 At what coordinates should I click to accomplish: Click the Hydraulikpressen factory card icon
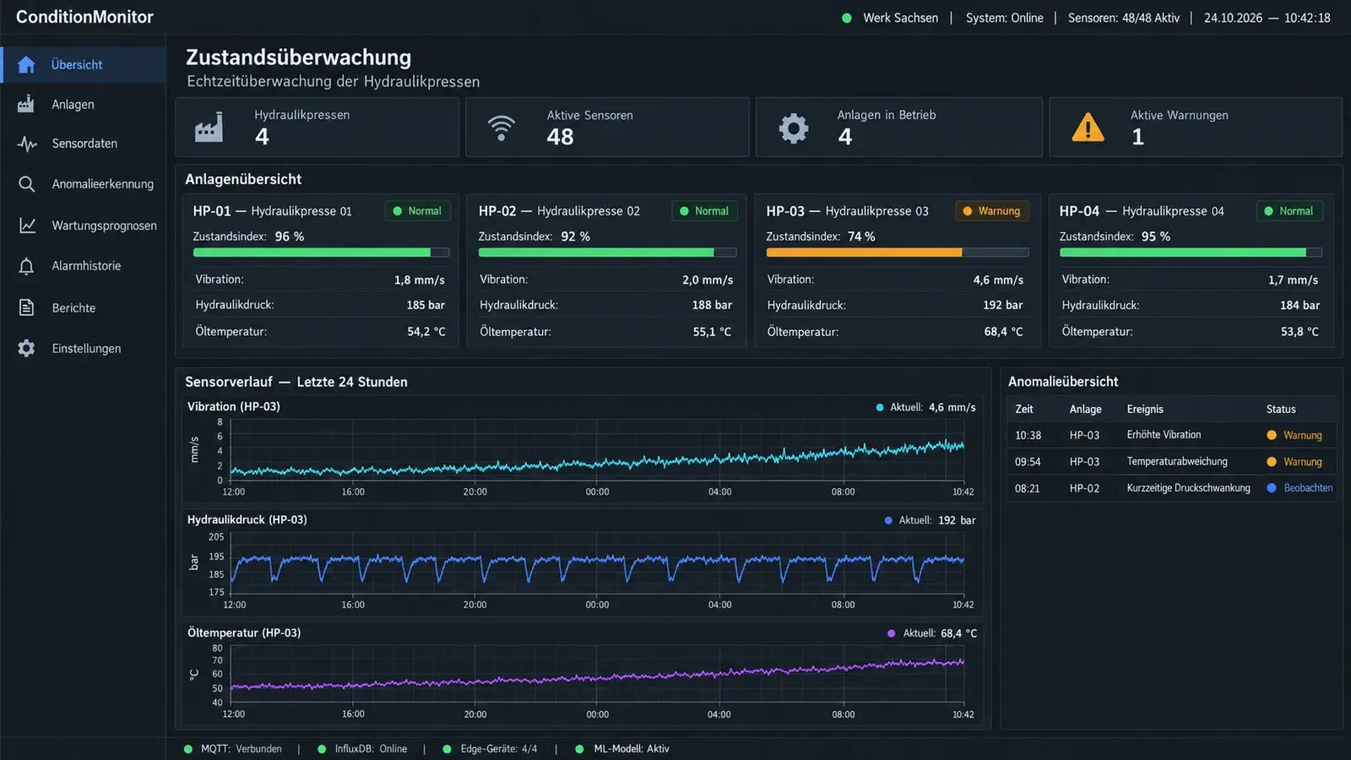(x=209, y=127)
